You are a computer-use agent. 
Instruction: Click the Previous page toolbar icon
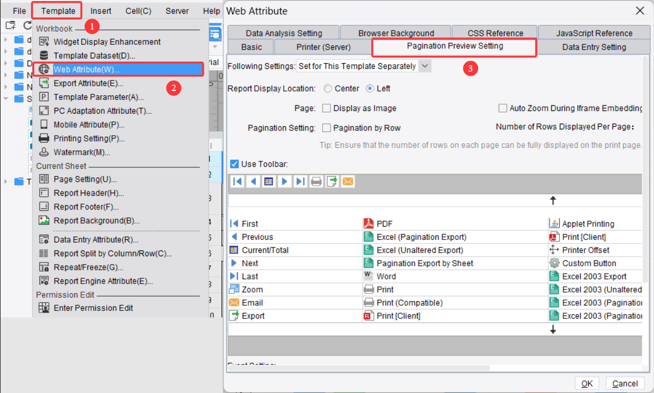[x=253, y=182]
